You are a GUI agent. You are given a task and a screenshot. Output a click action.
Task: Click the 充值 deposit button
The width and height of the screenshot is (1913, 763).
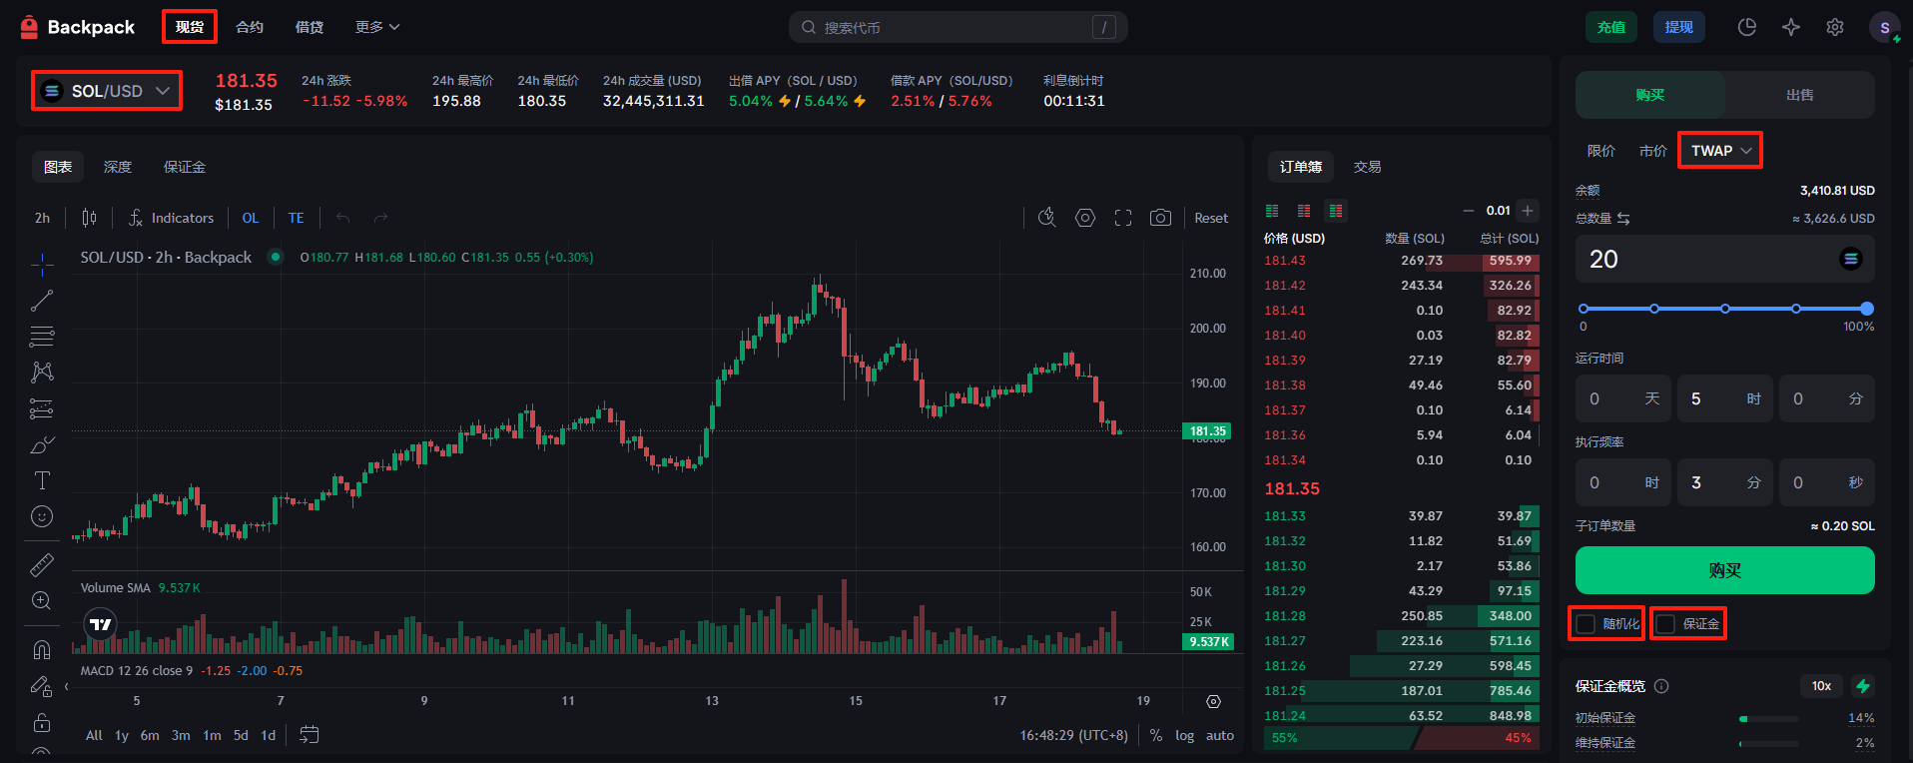(x=1610, y=27)
